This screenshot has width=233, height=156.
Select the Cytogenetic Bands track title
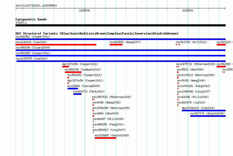(31, 19)
